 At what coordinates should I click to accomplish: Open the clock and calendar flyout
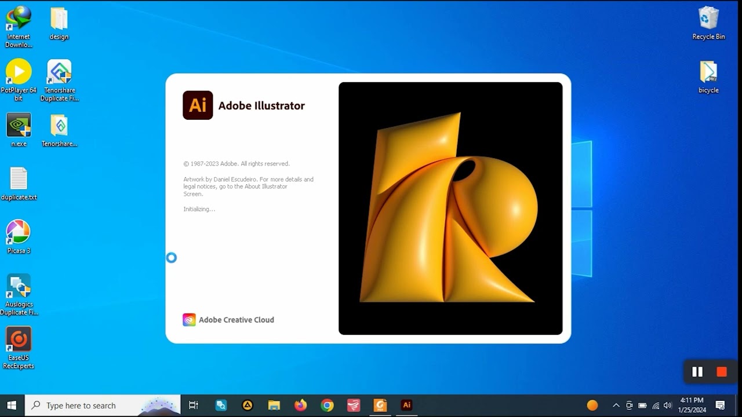[x=692, y=405]
